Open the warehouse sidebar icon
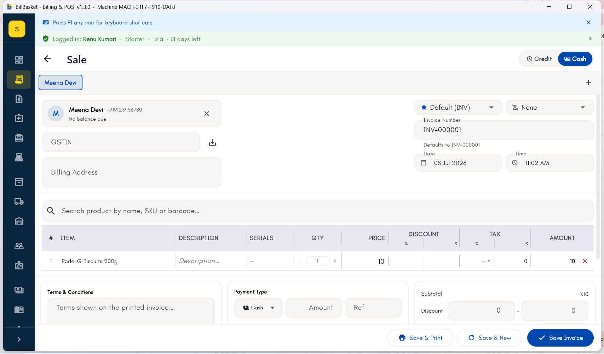 (x=19, y=221)
